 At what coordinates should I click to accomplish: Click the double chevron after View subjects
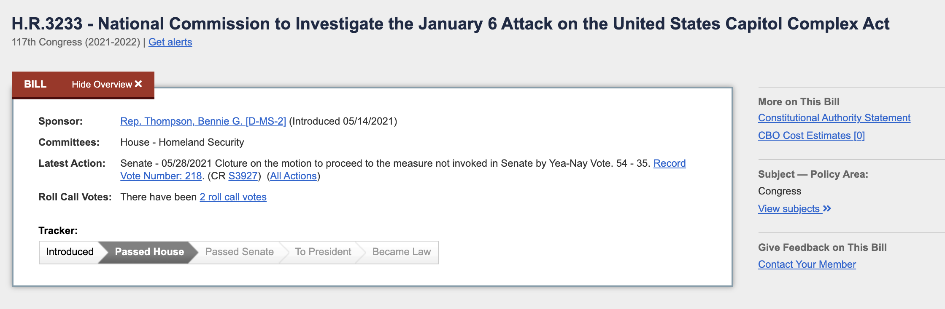tap(827, 208)
